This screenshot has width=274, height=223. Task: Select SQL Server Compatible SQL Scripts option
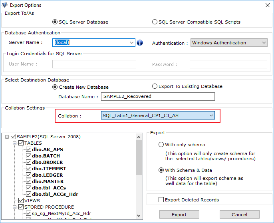[x=155, y=22]
